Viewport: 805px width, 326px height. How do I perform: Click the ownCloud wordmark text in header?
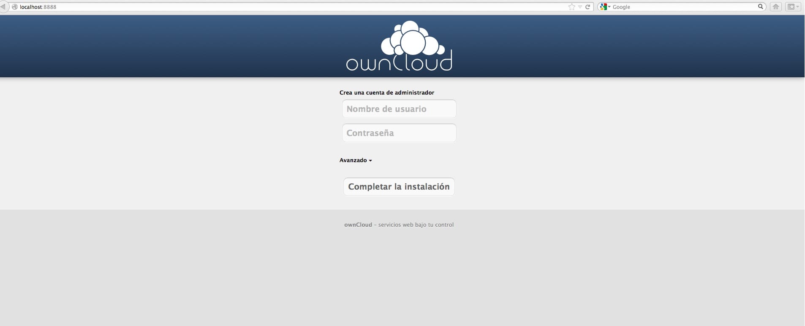coord(399,63)
